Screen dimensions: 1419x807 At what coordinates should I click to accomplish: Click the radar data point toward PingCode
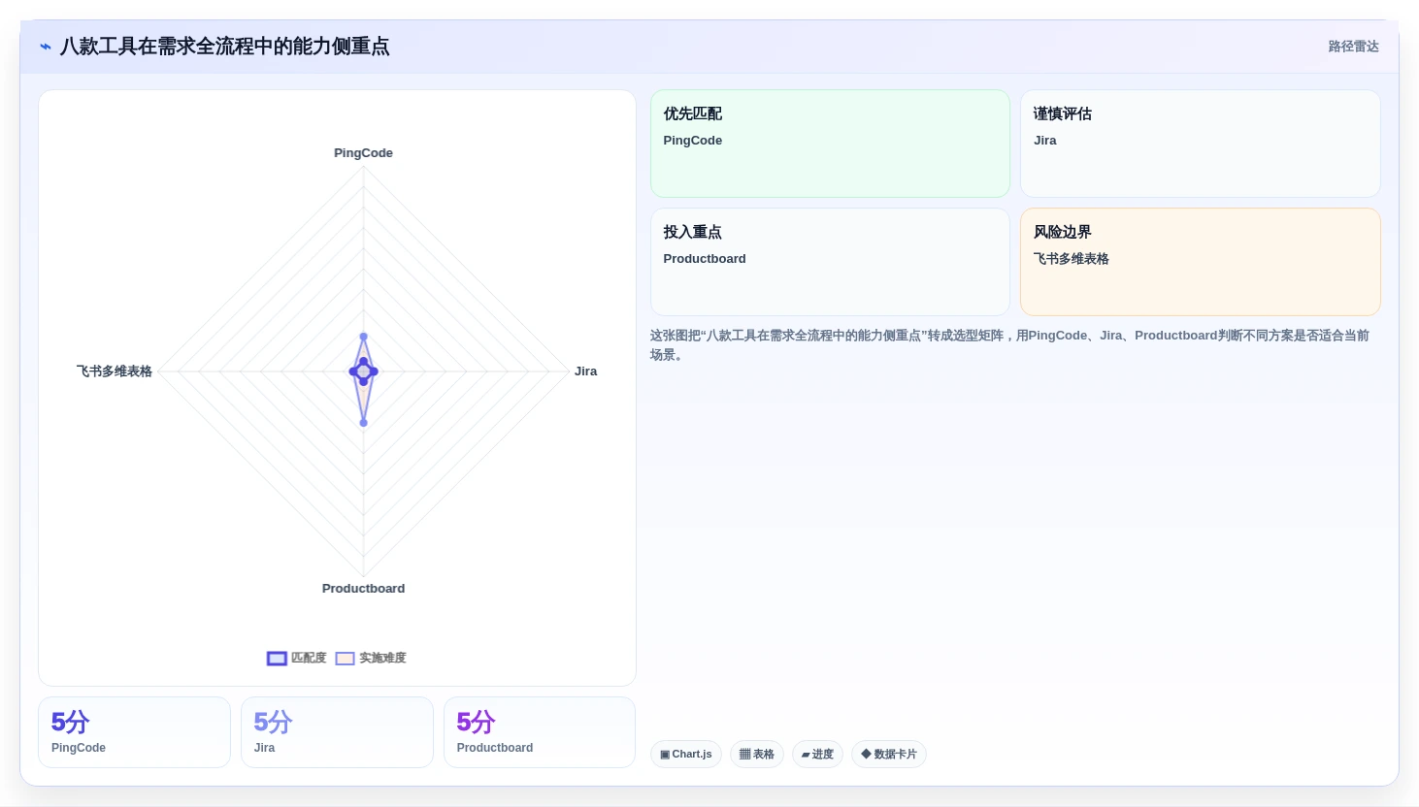pos(363,338)
